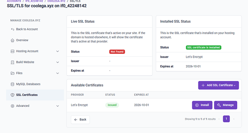Click the SSL Certificates shield icon
Image resolution: width=248 pixels, height=133 pixels.
point(13,95)
